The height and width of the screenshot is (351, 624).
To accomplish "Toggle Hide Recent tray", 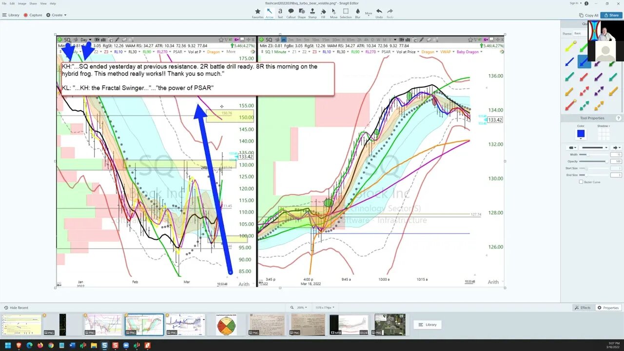I will tap(16, 308).
